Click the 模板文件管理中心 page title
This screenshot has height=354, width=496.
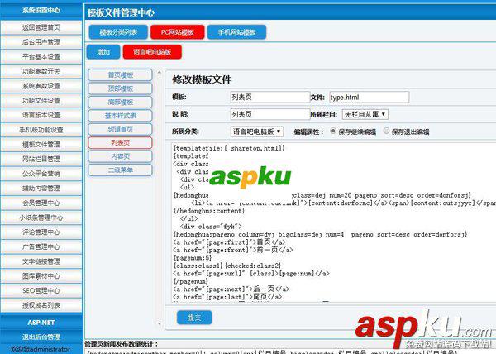(121, 12)
